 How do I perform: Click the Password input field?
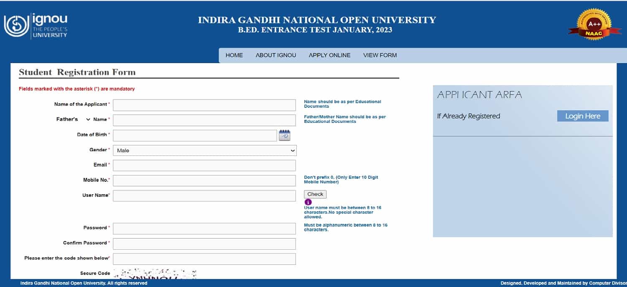point(204,228)
